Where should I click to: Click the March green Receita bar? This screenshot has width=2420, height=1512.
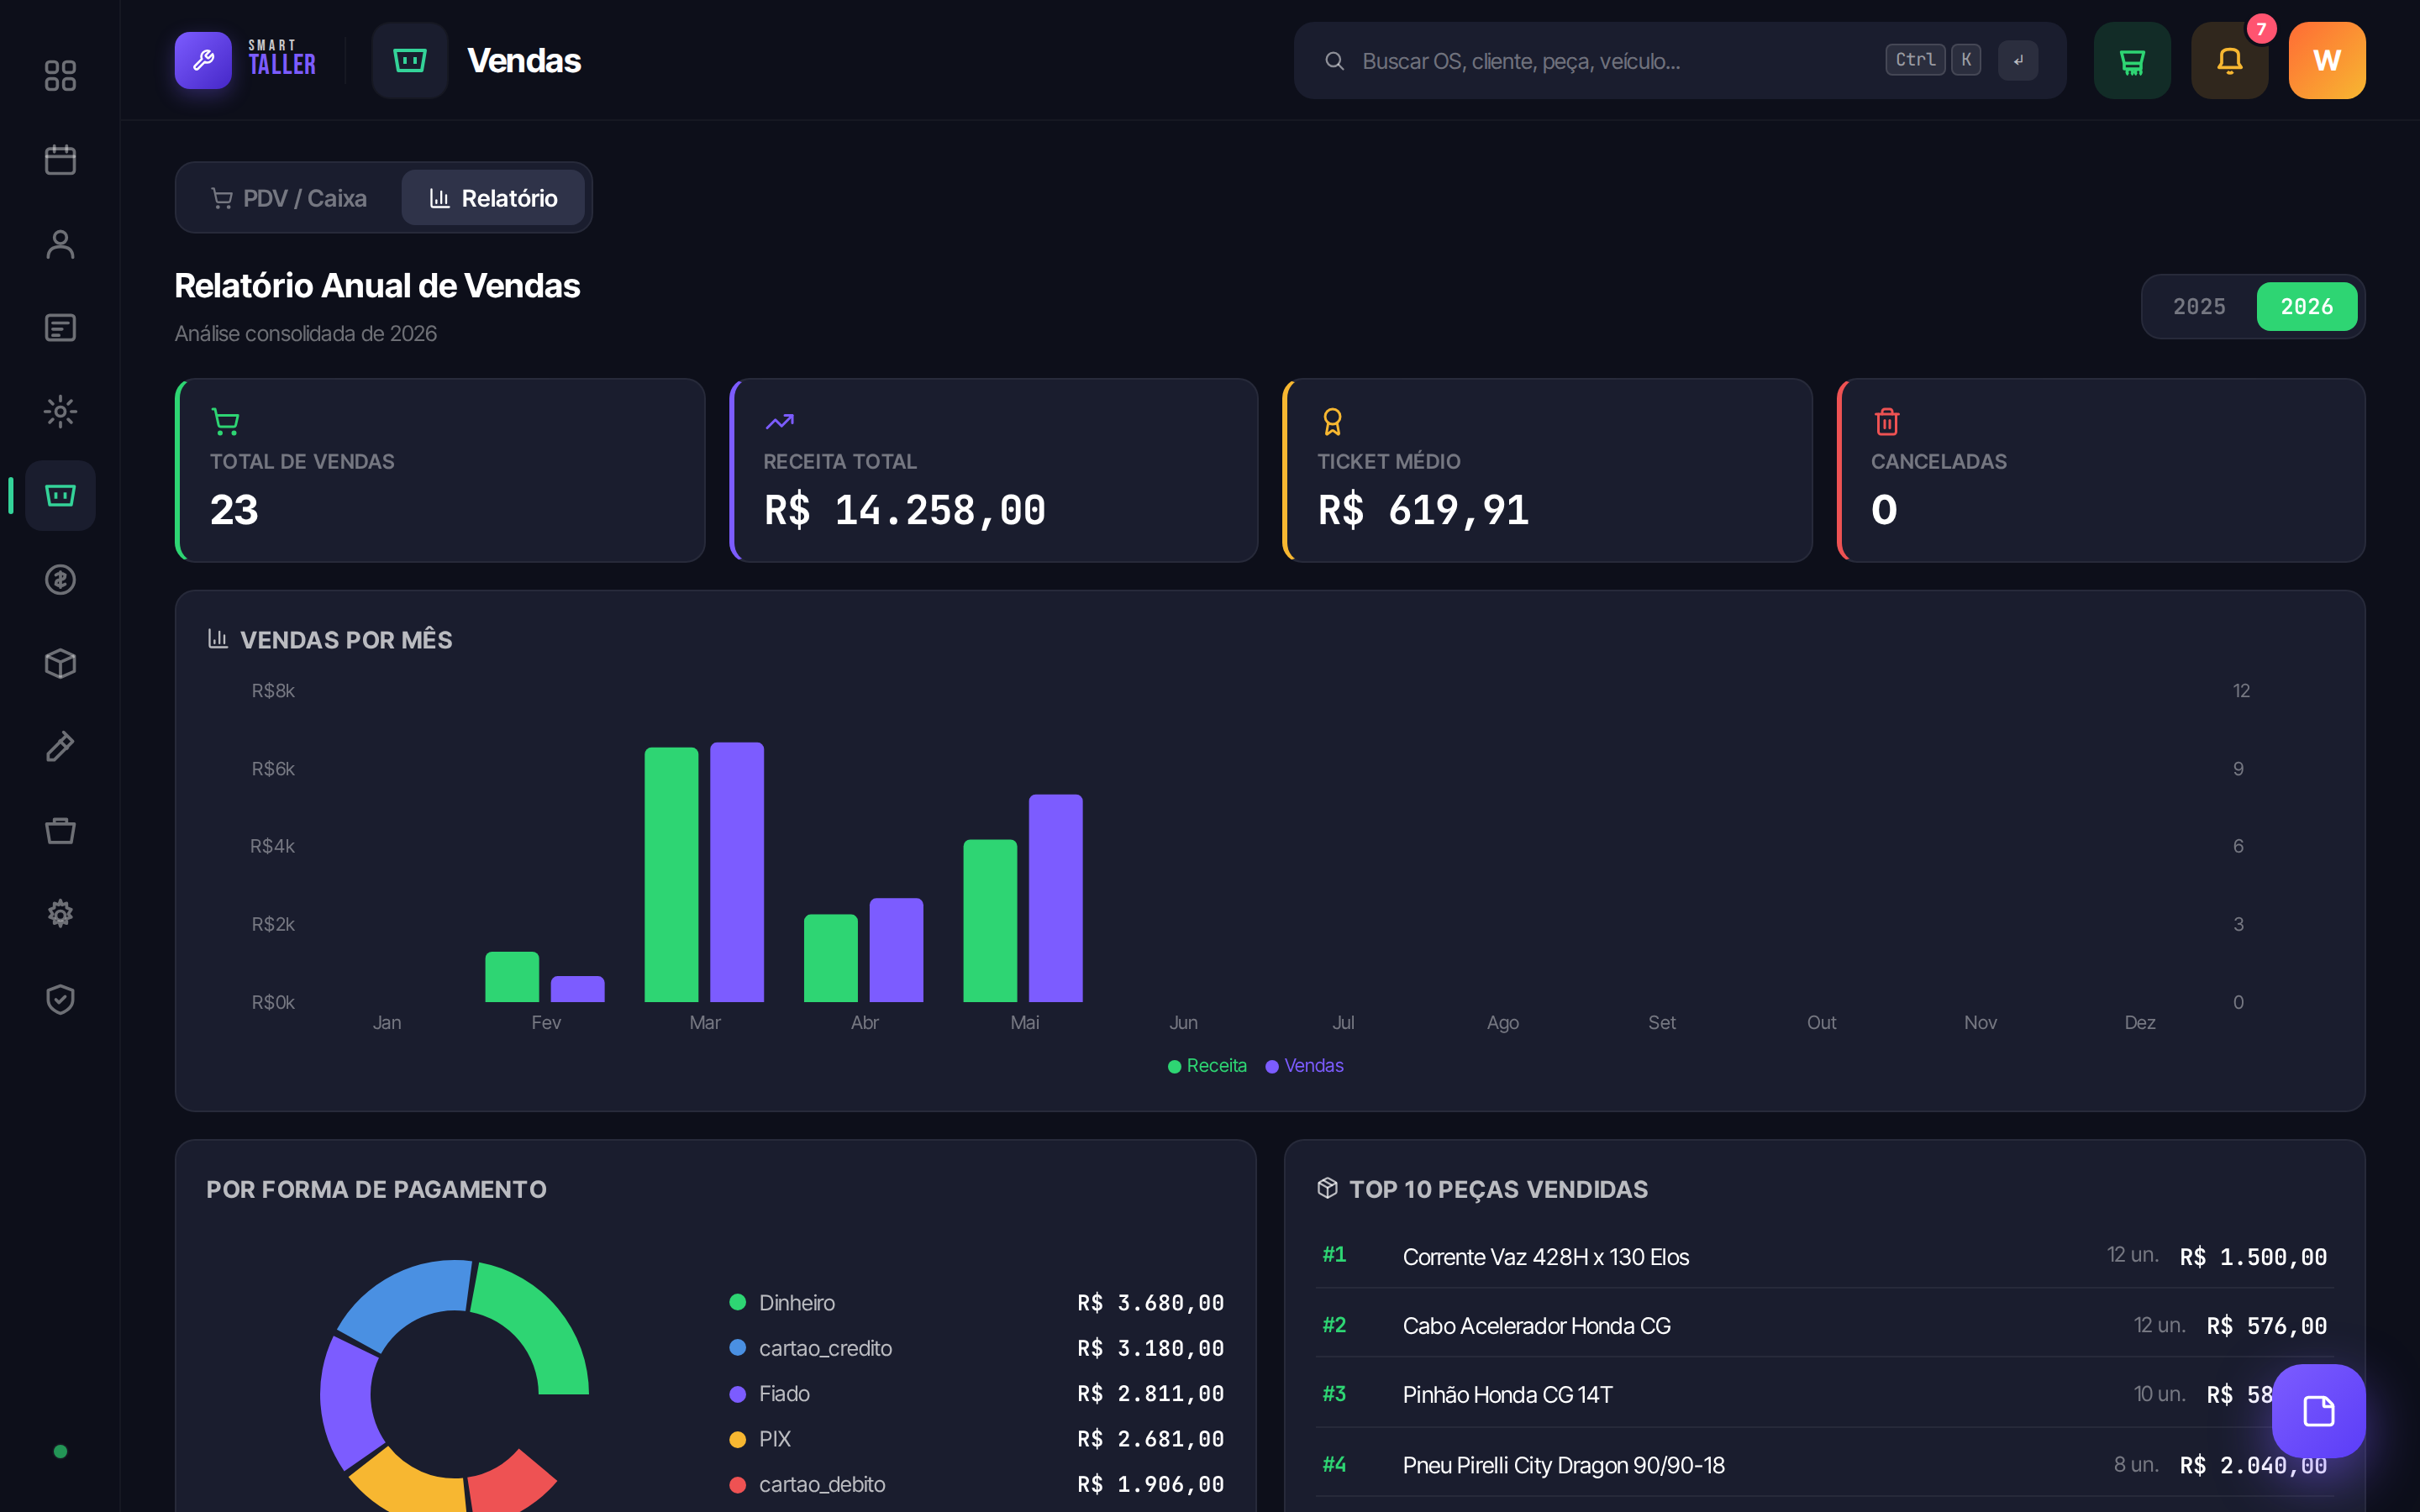671,875
